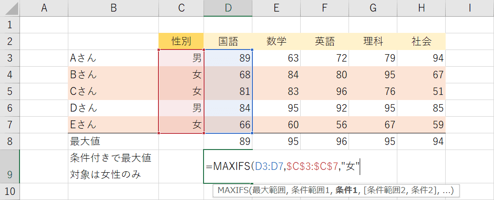Click MAXIFS function name in tooltip

click(233, 190)
